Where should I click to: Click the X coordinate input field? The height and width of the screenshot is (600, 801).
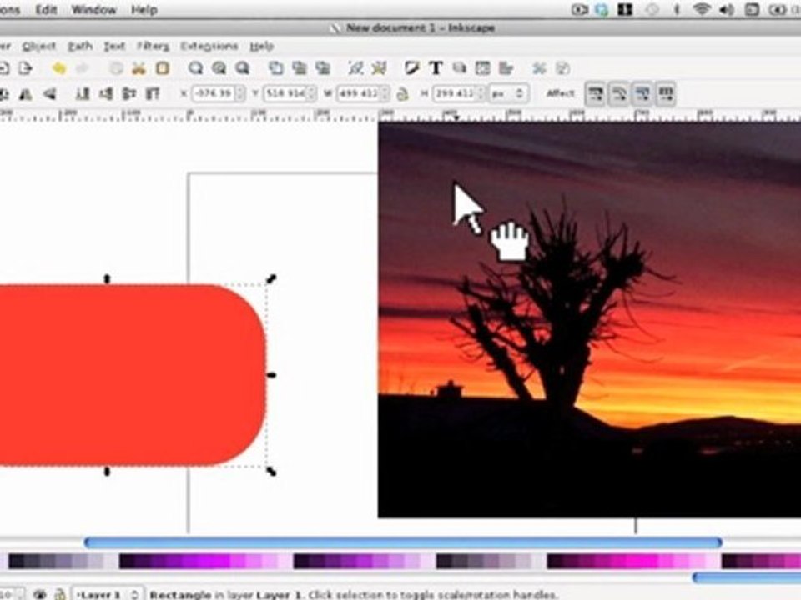[x=214, y=94]
